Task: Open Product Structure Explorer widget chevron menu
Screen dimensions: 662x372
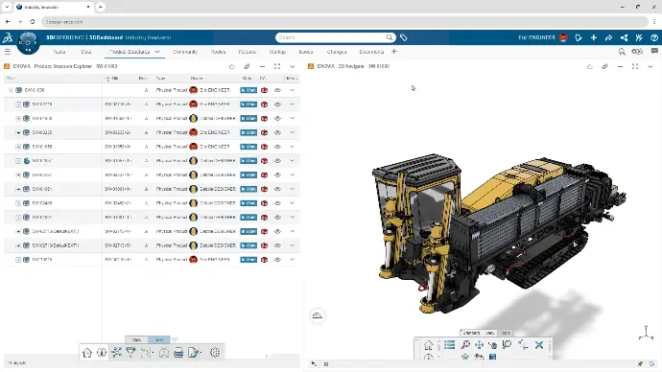Action: click(293, 66)
